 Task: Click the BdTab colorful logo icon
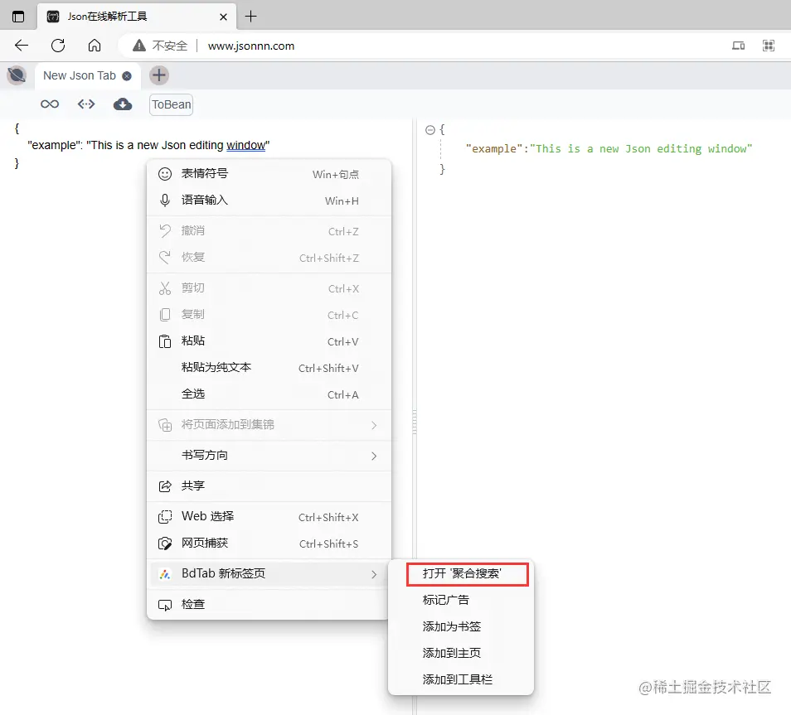click(x=165, y=574)
